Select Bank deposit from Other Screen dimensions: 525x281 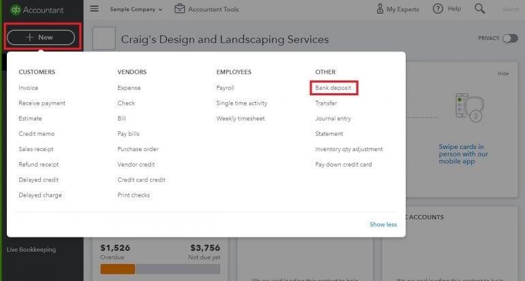tap(332, 88)
